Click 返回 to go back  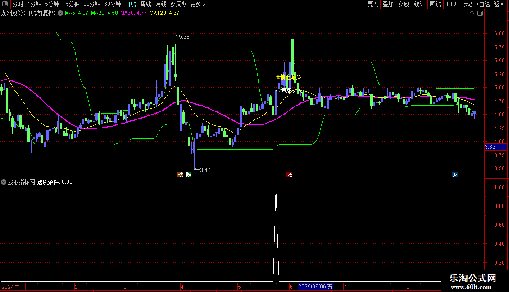499,4
